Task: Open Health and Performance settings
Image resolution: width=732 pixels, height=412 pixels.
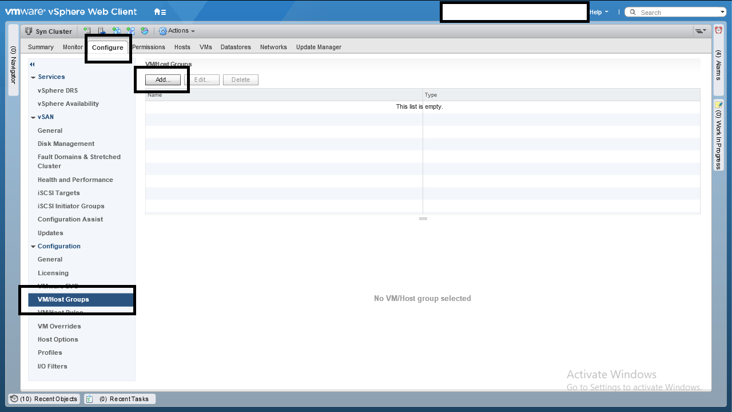Action: coord(75,180)
